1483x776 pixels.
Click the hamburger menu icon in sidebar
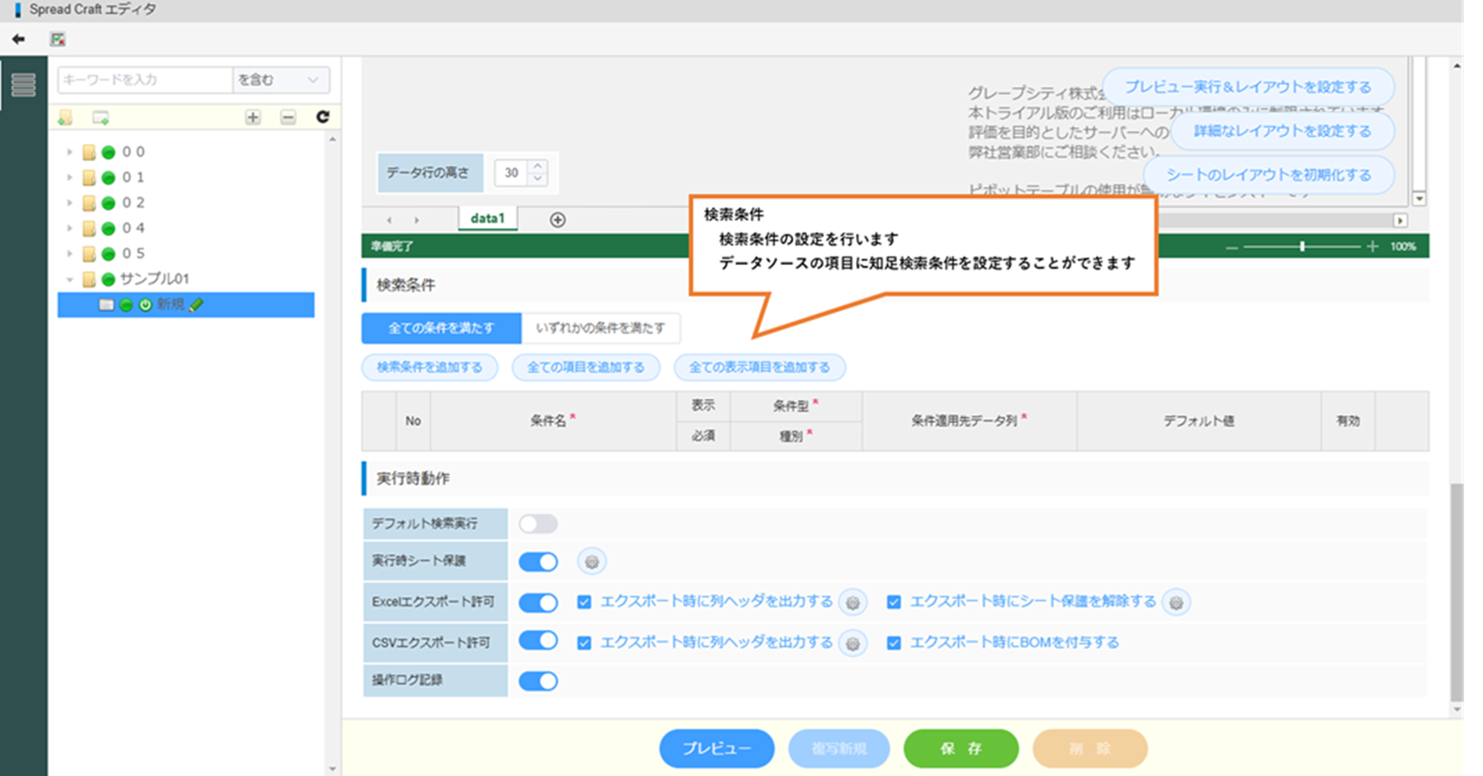point(23,85)
